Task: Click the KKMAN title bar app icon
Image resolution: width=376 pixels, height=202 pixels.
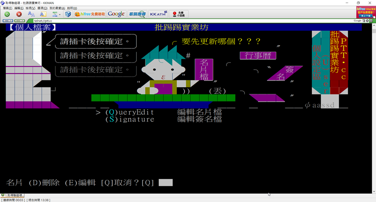Action: click(x=2, y=3)
